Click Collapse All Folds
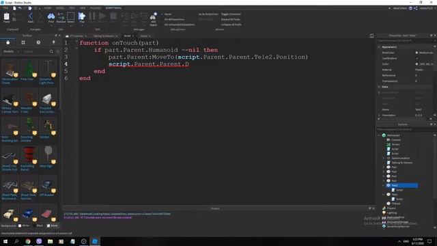This screenshot has width=437, height=246. (231, 25)
